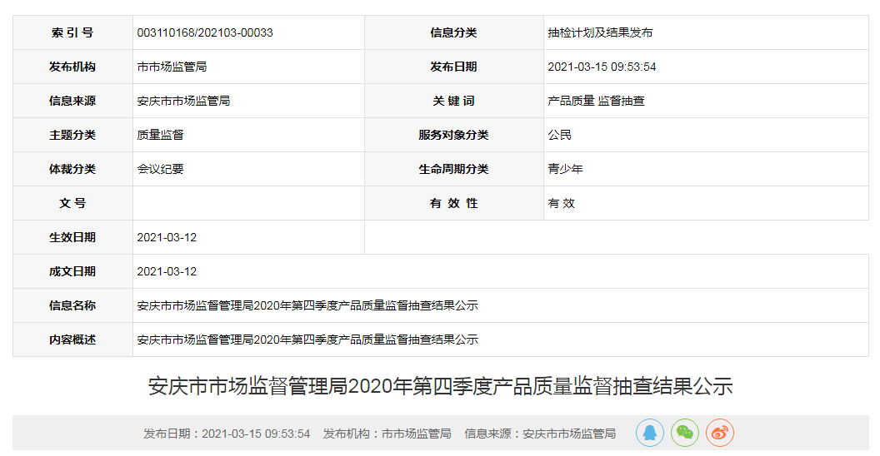Share the article via WeChat icon
The height and width of the screenshot is (456, 880).
[685, 433]
